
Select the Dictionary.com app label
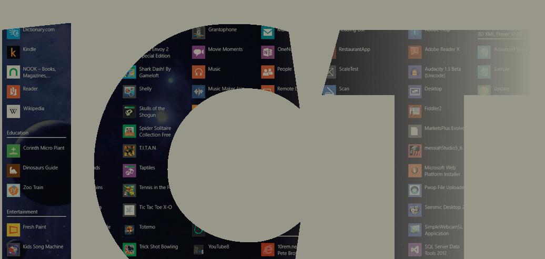point(38,30)
